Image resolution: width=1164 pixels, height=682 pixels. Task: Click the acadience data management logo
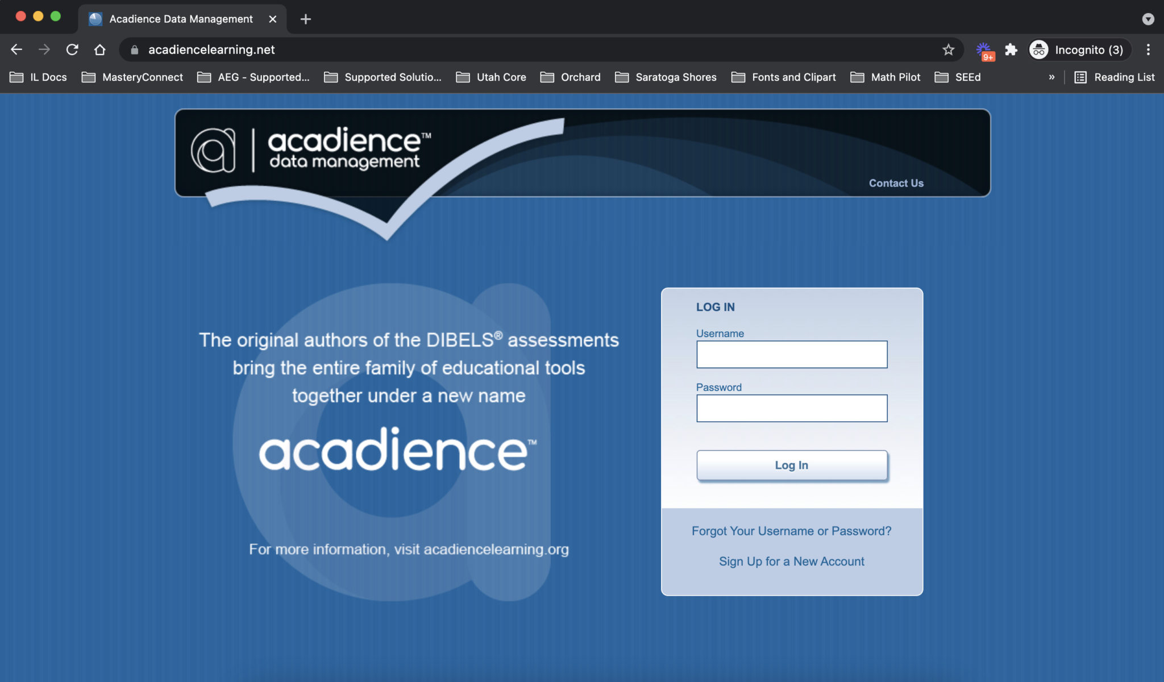coord(311,149)
